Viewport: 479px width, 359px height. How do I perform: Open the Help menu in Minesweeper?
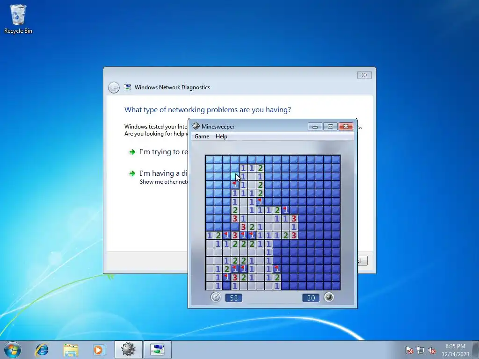[x=221, y=136]
